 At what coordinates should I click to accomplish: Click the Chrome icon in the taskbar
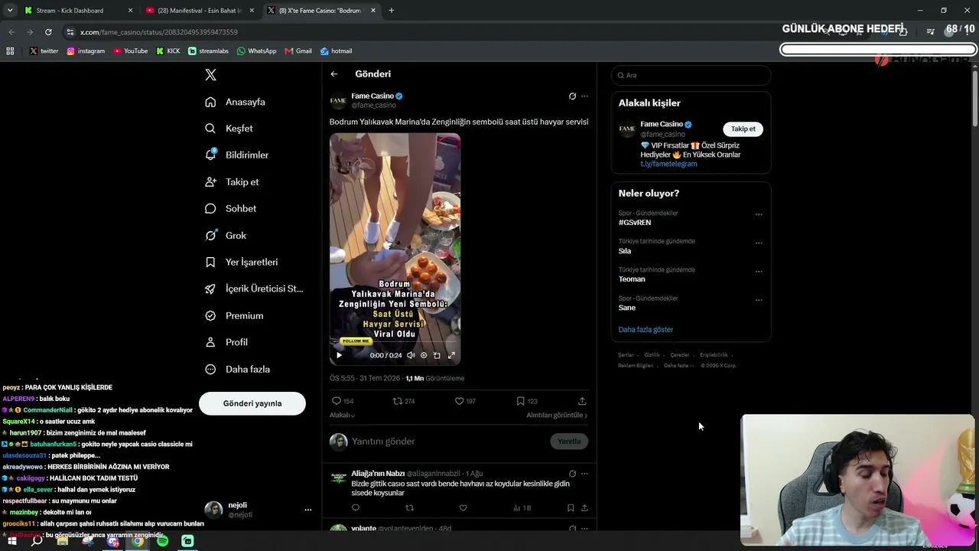click(138, 541)
